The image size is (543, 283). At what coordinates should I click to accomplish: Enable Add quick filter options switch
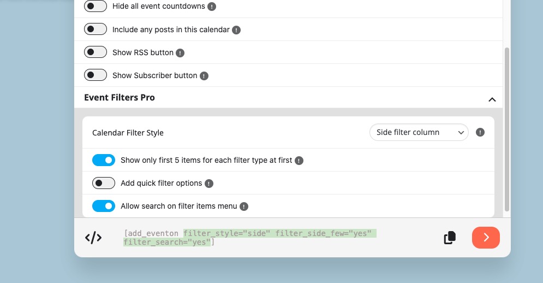[104, 183]
